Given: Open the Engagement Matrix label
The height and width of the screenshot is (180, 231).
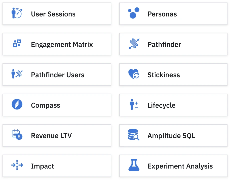Looking at the screenshot, I should (x=62, y=45).
